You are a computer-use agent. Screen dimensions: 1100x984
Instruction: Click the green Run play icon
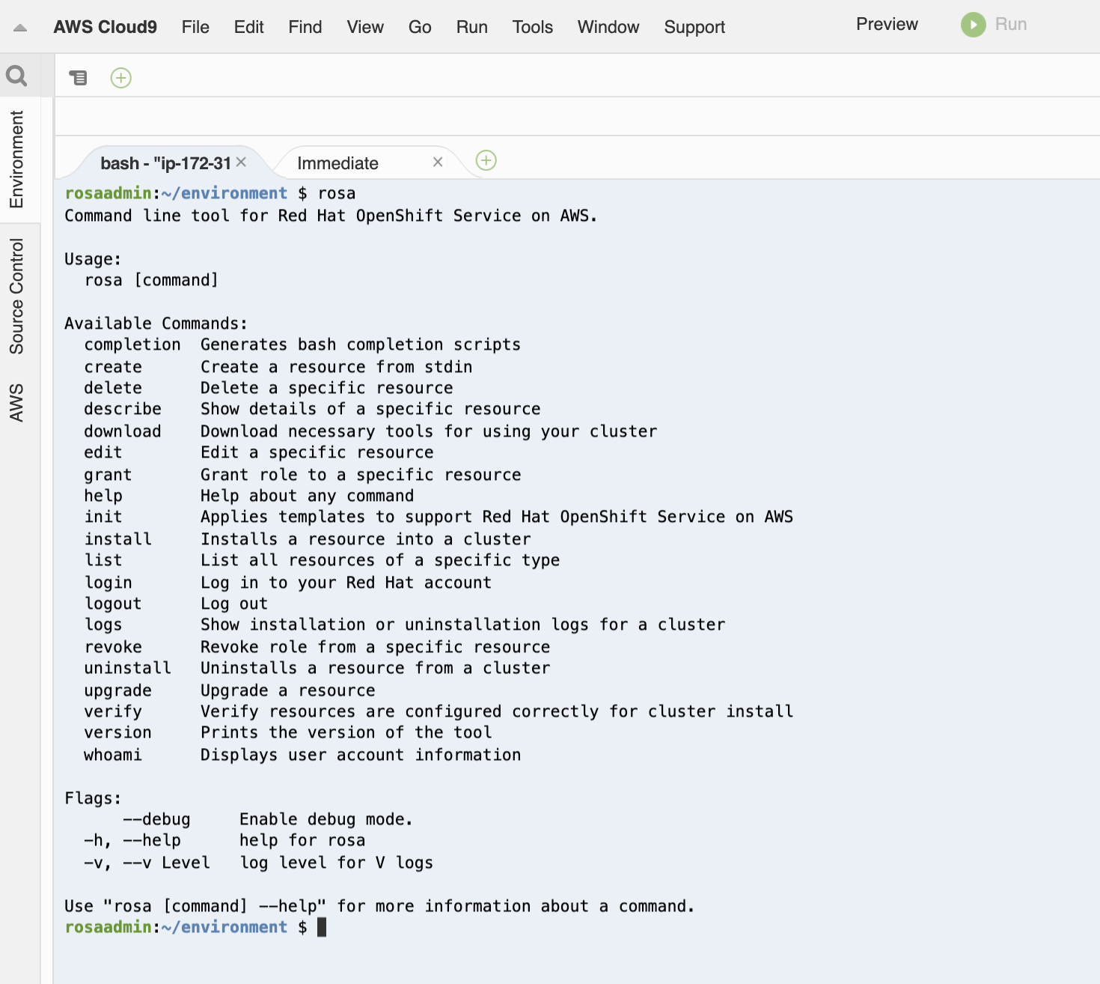[973, 25]
